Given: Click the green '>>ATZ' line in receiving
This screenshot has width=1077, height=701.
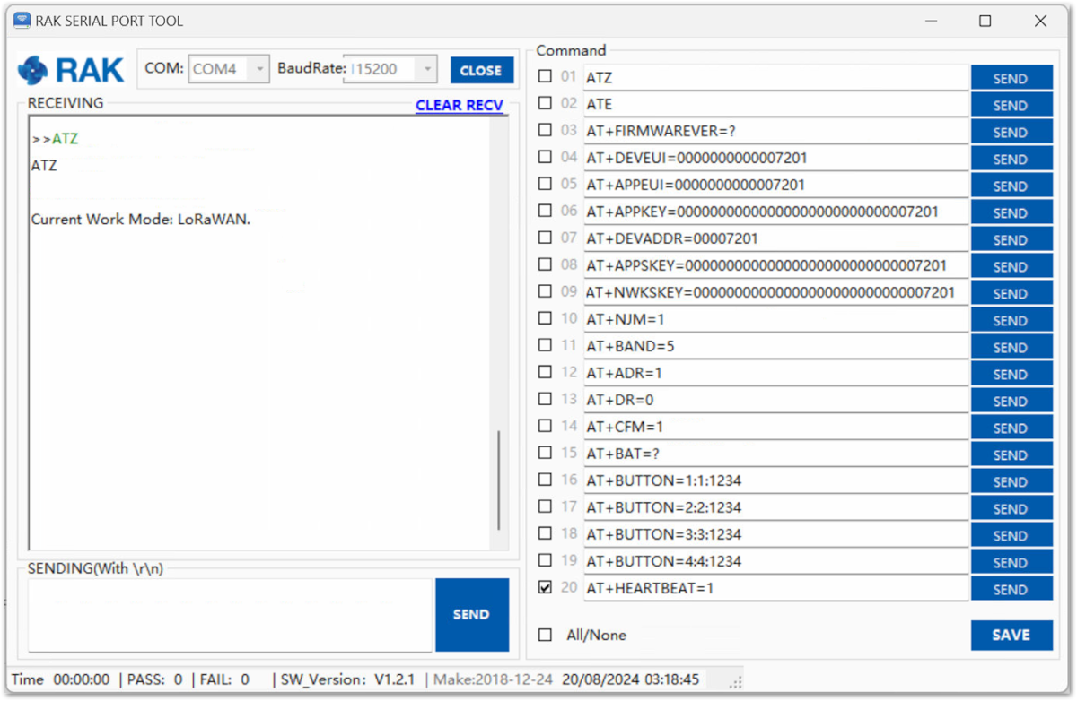Looking at the screenshot, I should coord(56,139).
